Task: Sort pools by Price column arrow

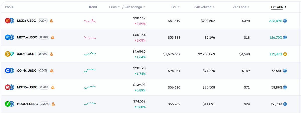Action: pyautogui.click(x=119, y=7)
